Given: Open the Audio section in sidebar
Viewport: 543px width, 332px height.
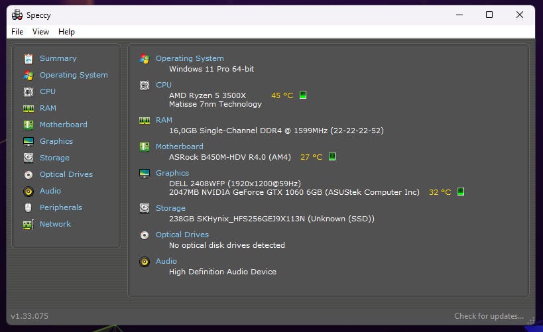Looking at the screenshot, I should 50,191.
